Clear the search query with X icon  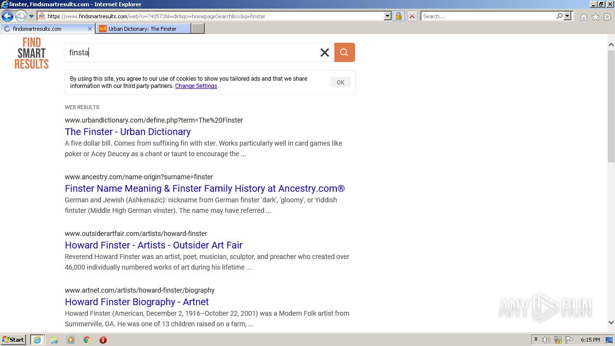(x=325, y=52)
